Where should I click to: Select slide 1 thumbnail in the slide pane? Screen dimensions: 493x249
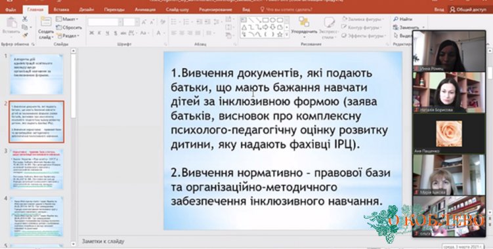point(37,74)
